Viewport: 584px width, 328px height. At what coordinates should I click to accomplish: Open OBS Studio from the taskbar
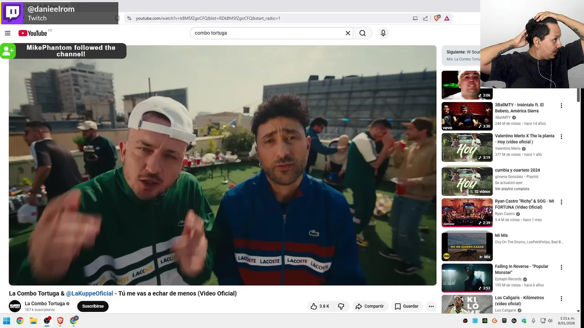[x=47, y=321]
